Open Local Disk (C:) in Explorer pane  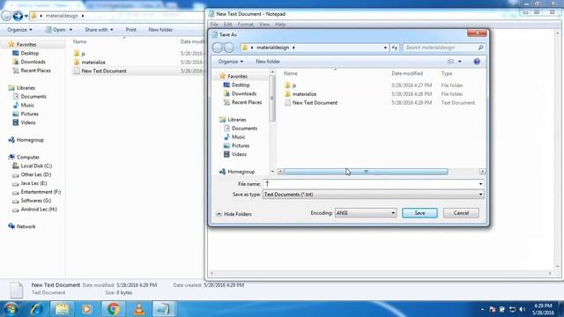36,166
